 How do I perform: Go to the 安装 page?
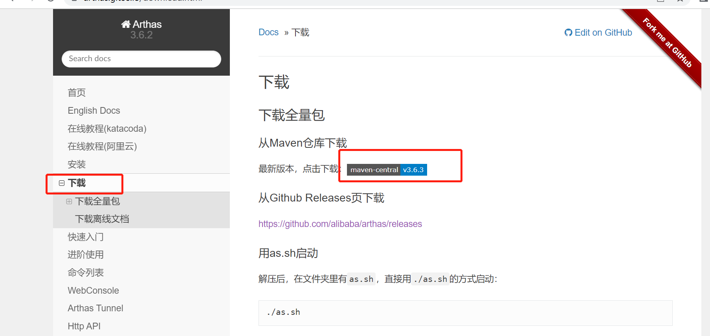click(77, 164)
